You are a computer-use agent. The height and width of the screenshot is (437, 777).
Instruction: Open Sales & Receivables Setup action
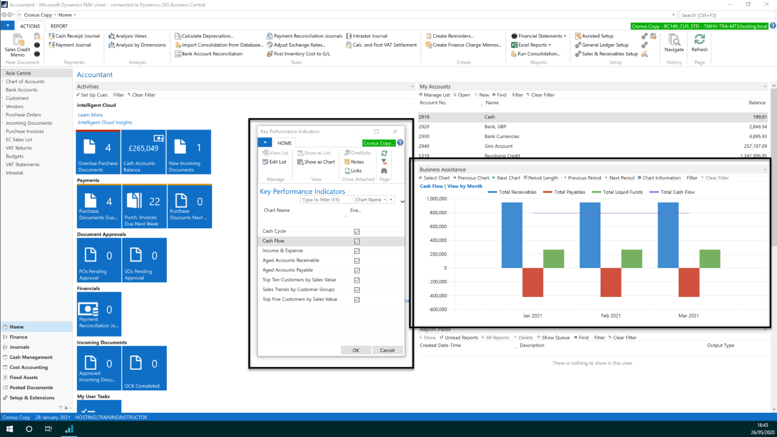point(606,54)
